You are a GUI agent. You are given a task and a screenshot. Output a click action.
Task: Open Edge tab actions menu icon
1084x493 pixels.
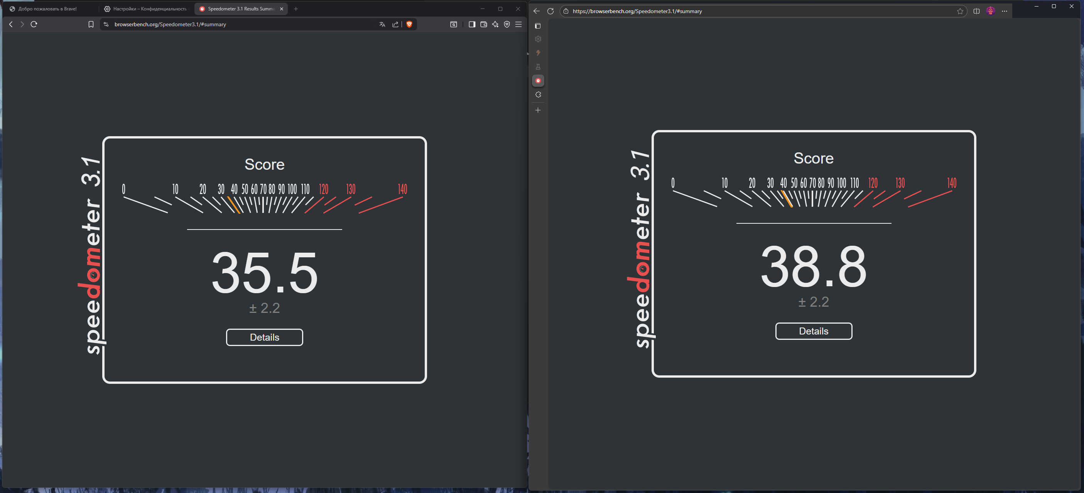(538, 26)
